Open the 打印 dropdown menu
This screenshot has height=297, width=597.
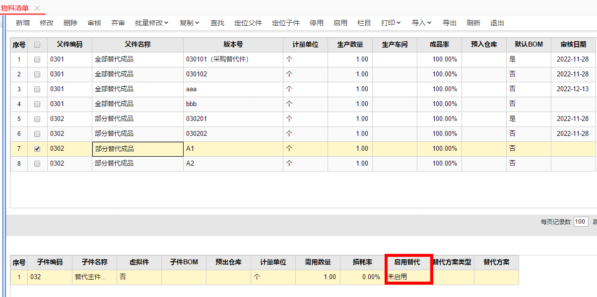391,23
